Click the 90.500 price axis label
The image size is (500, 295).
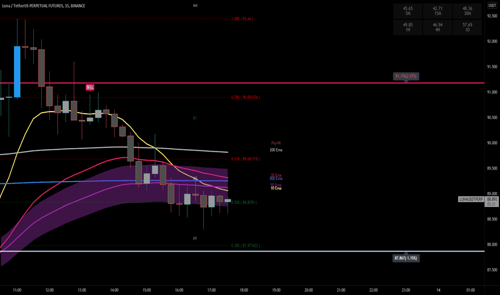(492, 117)
